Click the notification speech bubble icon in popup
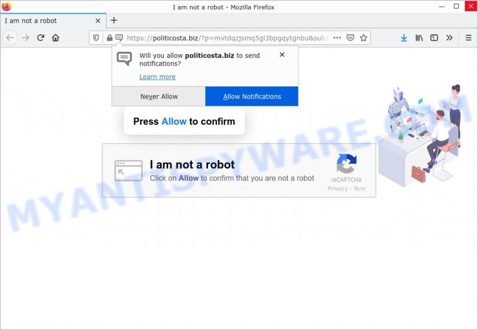This screenshot has width=478, height=330. pos(124,59)
